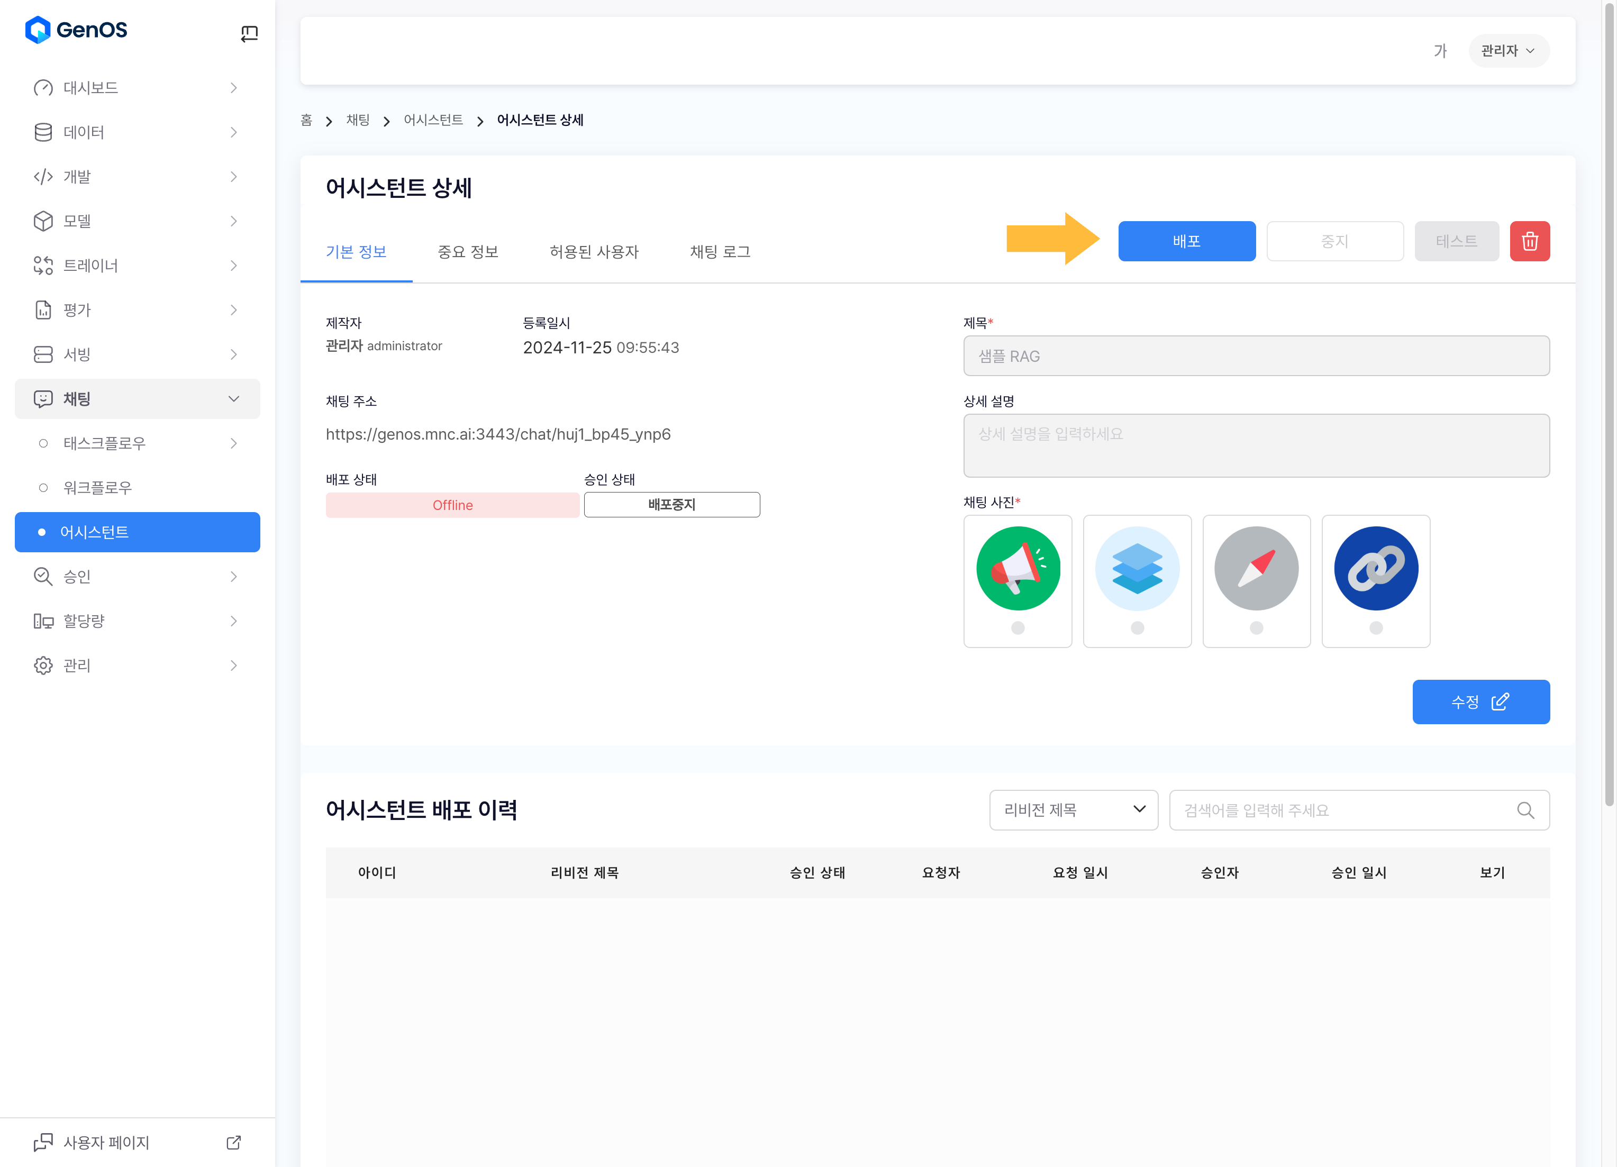The width and height of the screenshot is (1617, 1167).
Task: Click the 검색어를 입력해 주세요 search field
Action: click(1340, 810)
